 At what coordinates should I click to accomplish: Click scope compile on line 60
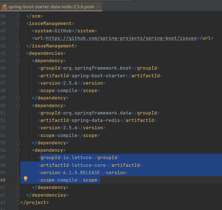click(67, 180)
